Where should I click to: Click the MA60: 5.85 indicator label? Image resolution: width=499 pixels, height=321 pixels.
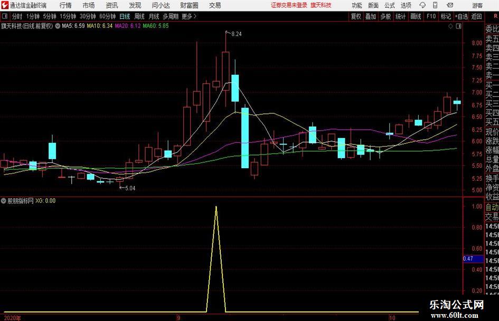[156, 26]
